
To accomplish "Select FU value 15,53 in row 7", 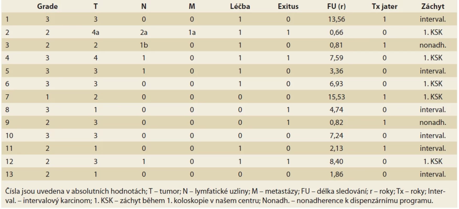I will click(337, 97).
